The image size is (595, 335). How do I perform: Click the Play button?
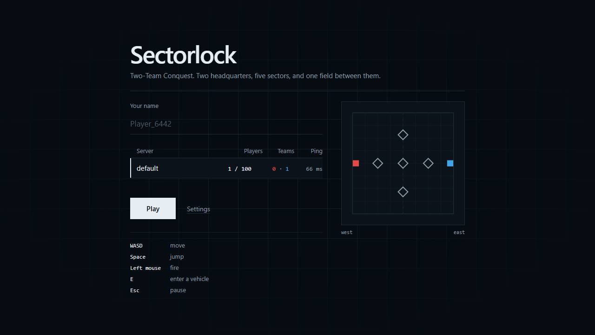point(153,208)
